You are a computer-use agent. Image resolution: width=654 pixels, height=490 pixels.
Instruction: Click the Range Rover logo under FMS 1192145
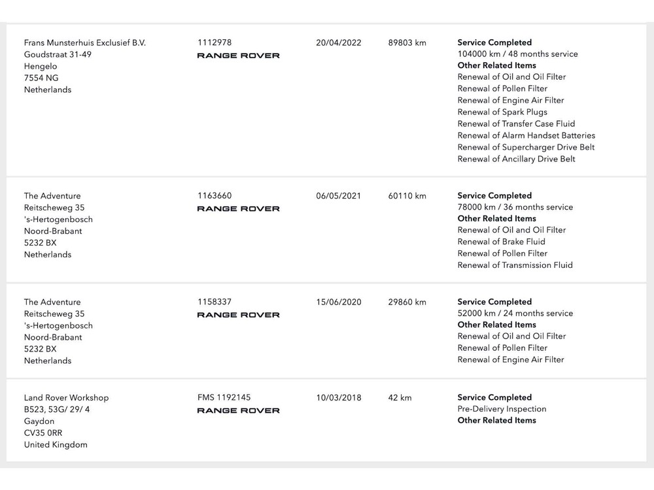click(x=238, y=410)
